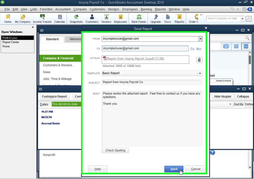Click the Upgrade toolbar icon
254x179 pixels.
coord(156,18)
